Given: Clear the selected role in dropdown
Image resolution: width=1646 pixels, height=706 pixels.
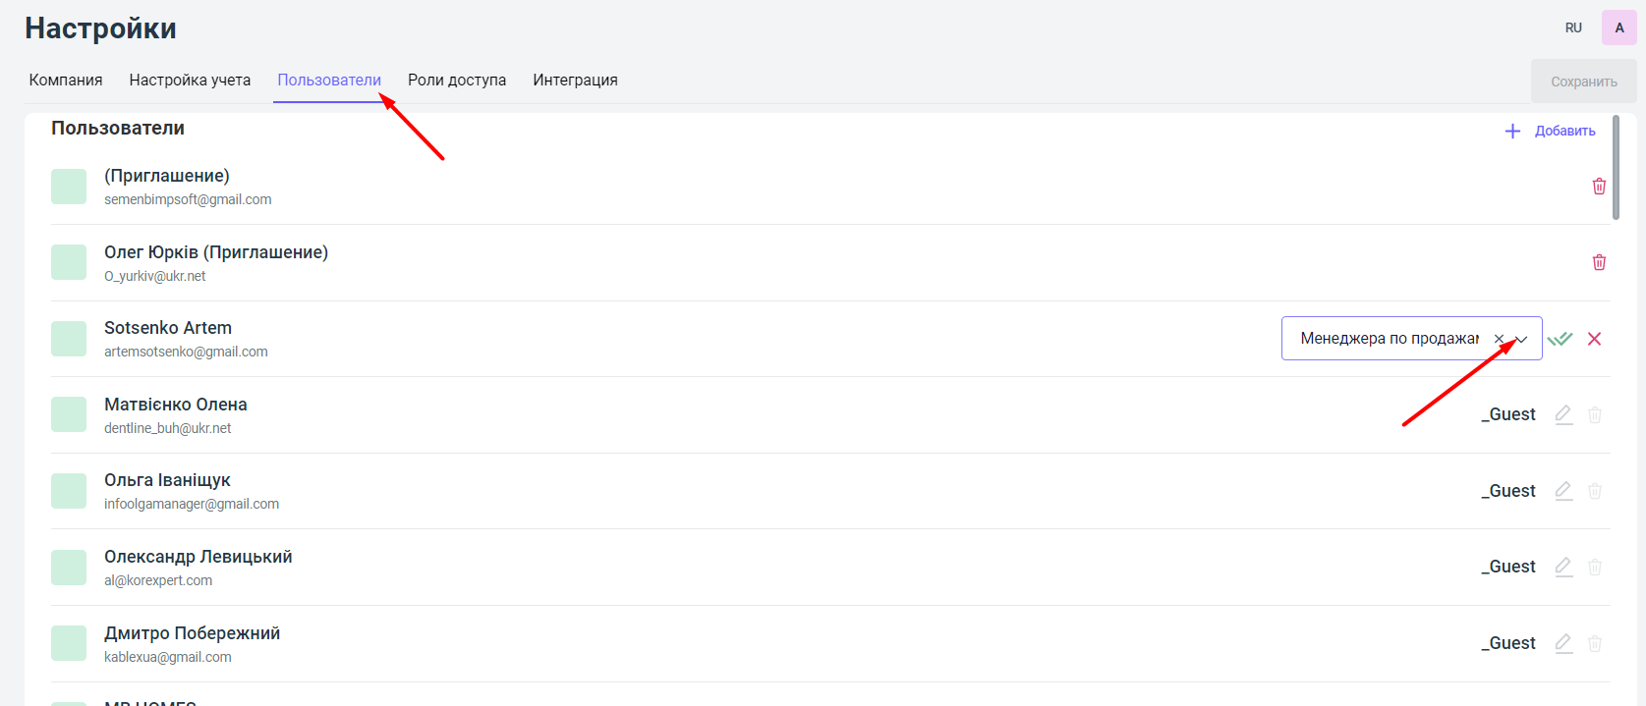Looking at the screenshot, I should point(1499,339).
